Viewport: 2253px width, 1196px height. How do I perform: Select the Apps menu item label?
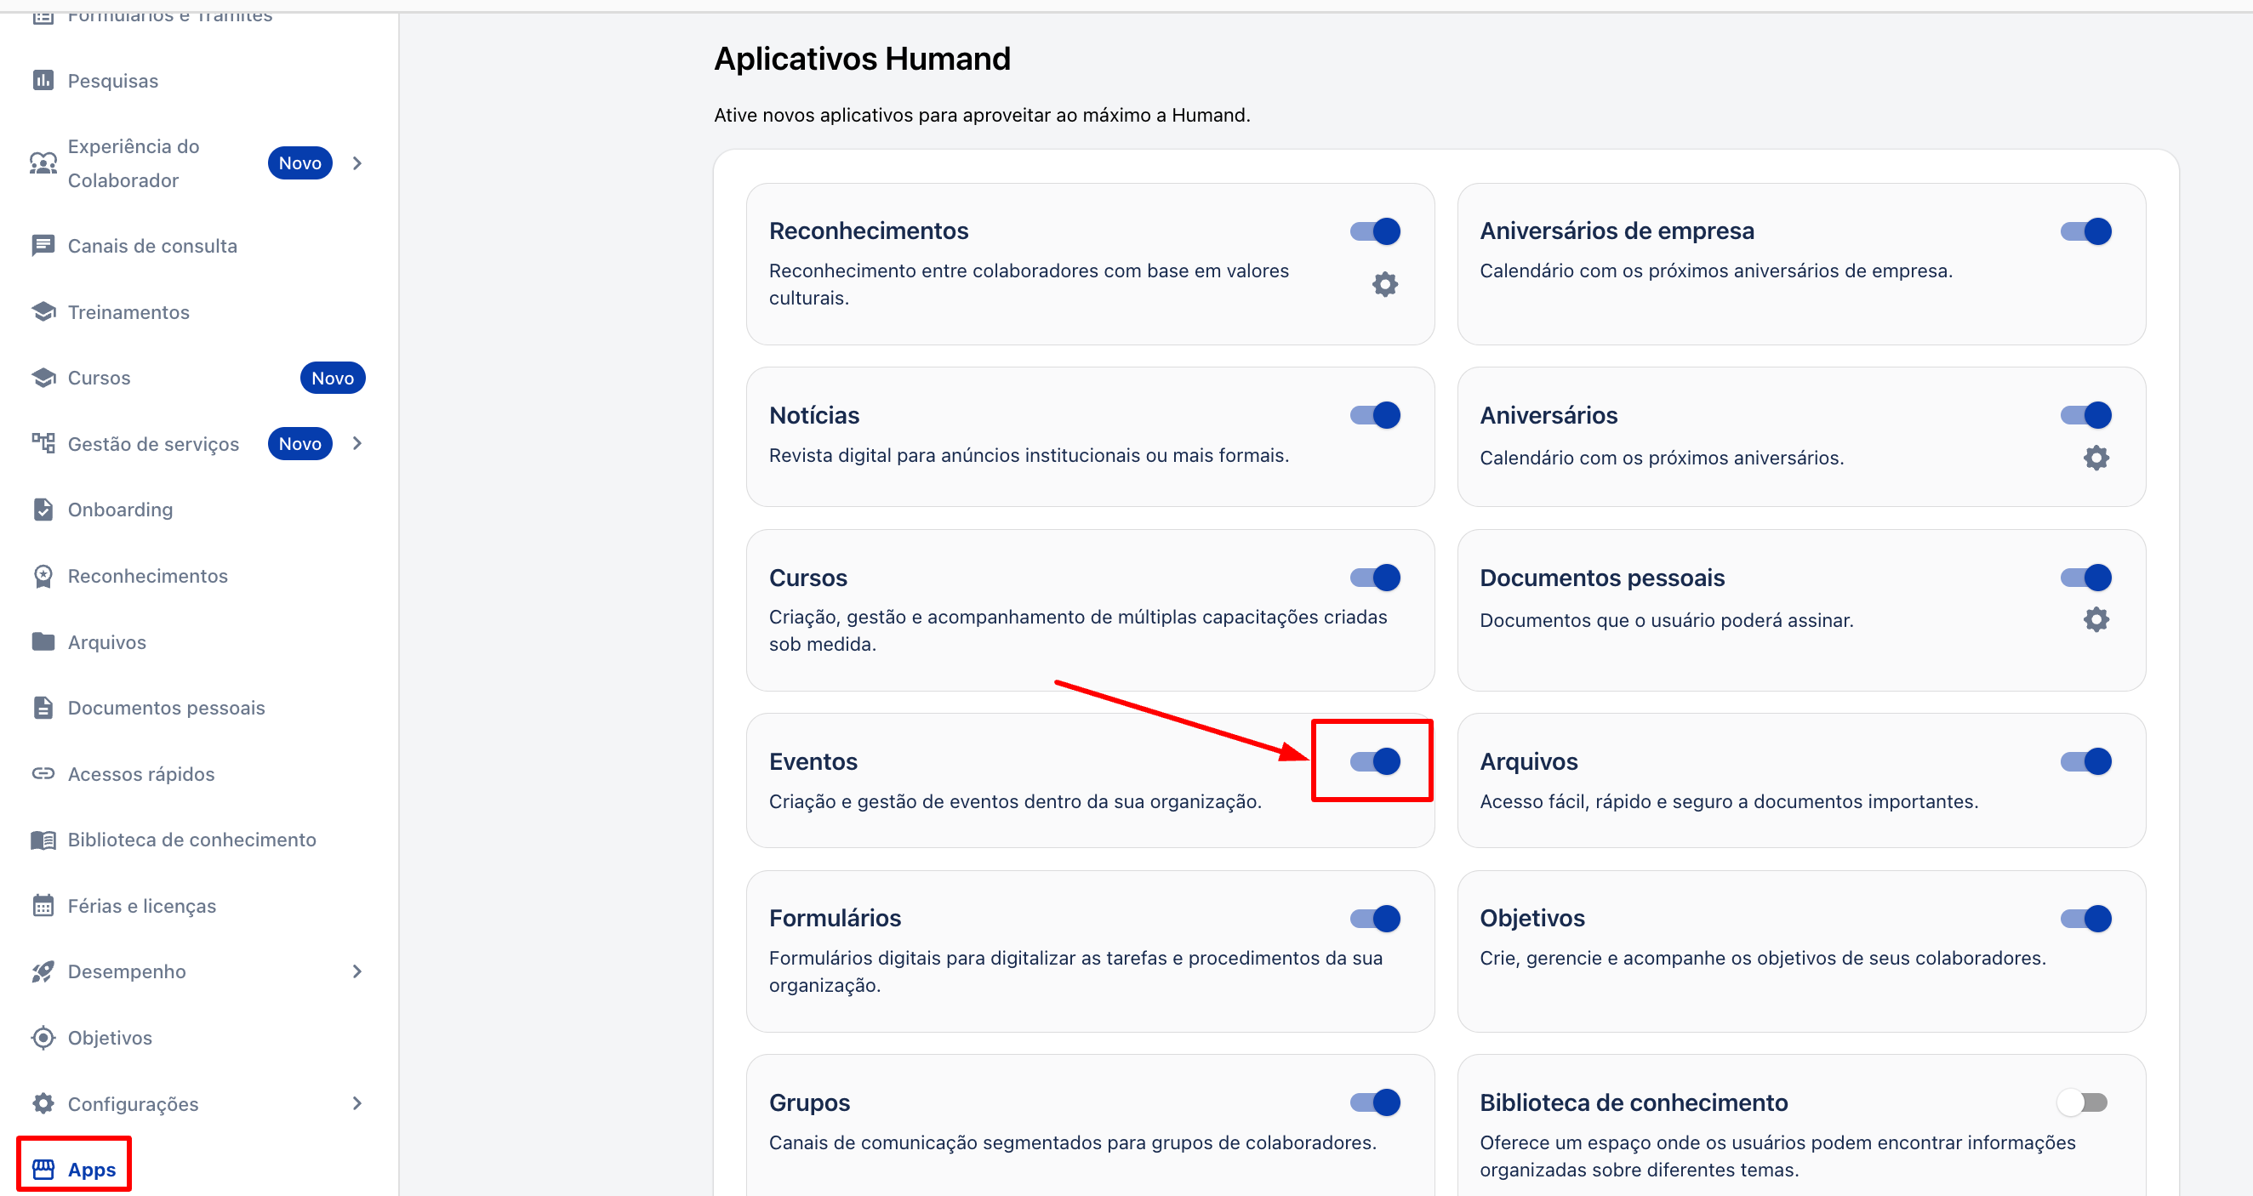[x=92, y=1170]
